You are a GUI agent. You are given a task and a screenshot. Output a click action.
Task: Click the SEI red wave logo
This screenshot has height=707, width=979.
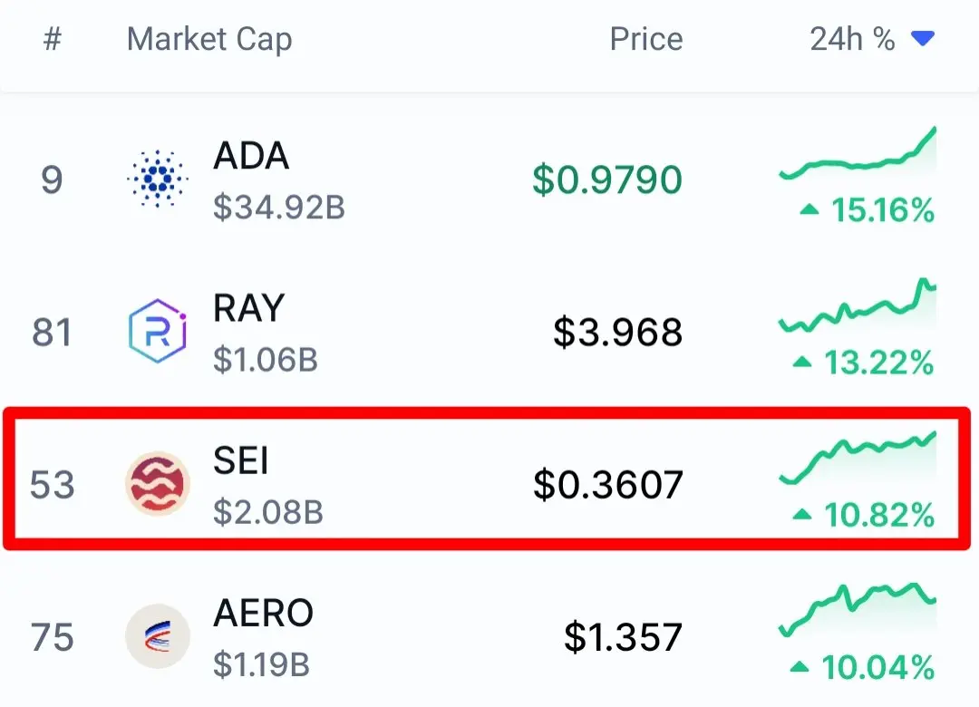tap(158, 483)
